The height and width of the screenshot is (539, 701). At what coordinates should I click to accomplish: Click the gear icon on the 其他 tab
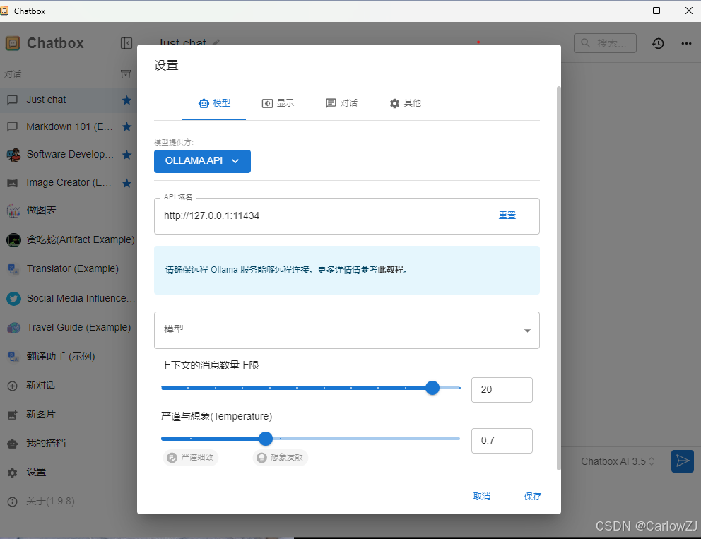coord(394,104)
